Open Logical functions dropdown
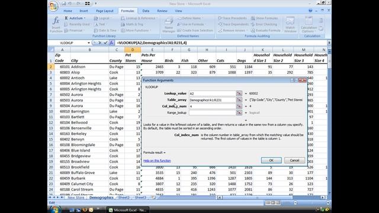Screen dimensions: 379x213 [102, 18]
